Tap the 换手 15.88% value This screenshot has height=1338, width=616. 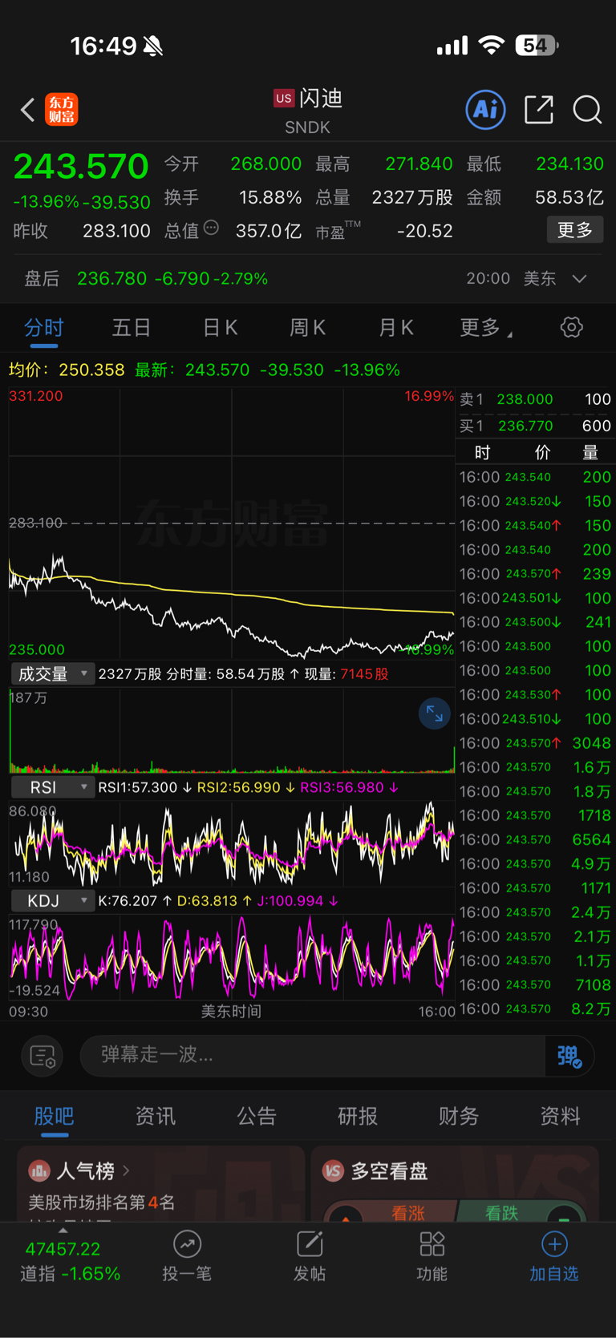pyautogui.click(x=270, y=197)
